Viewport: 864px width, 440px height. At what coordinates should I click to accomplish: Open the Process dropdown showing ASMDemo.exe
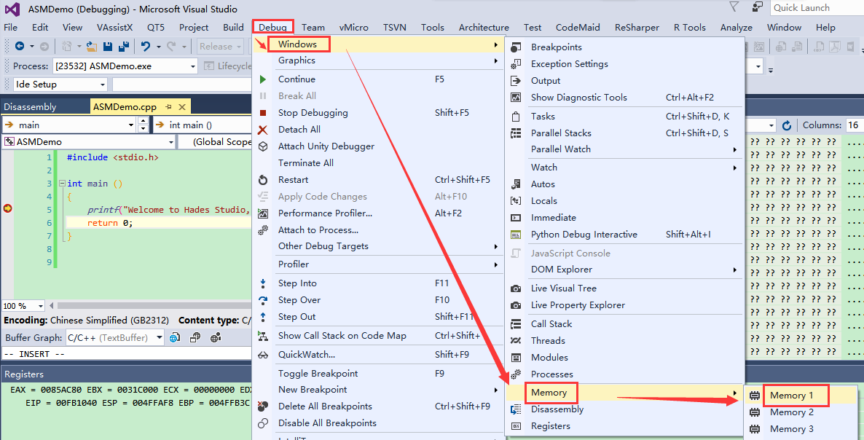(x=193, y=66)
